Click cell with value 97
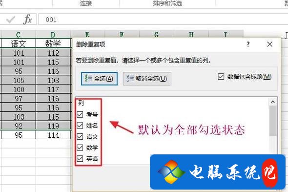Screen dimensions: 288x192 (x=19, y=99)
